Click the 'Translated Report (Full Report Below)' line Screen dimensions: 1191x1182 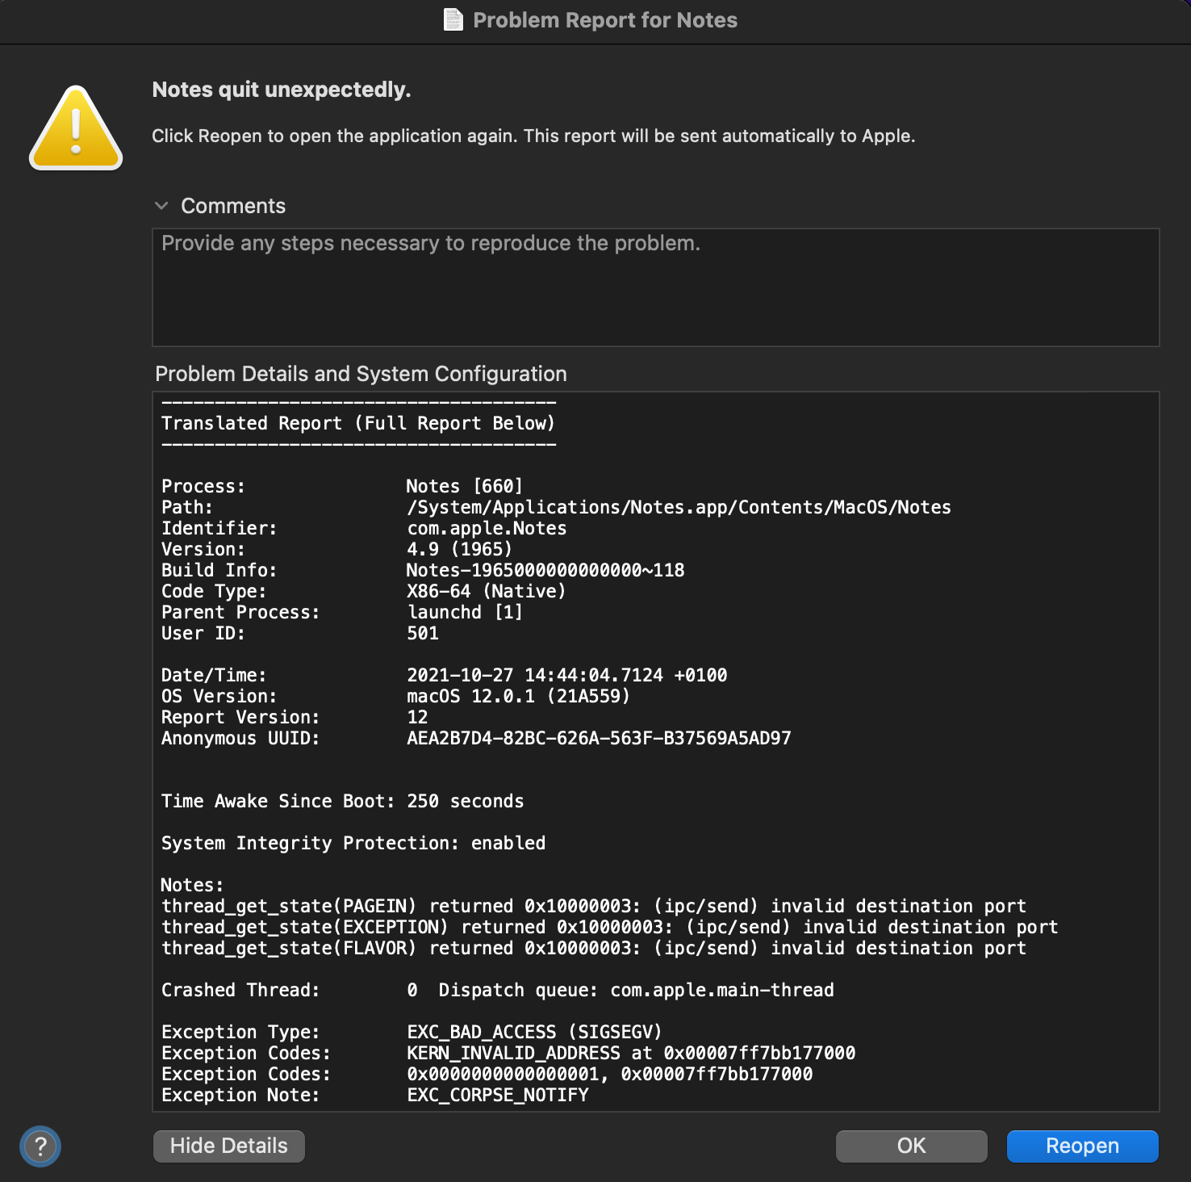click(358, 423)
